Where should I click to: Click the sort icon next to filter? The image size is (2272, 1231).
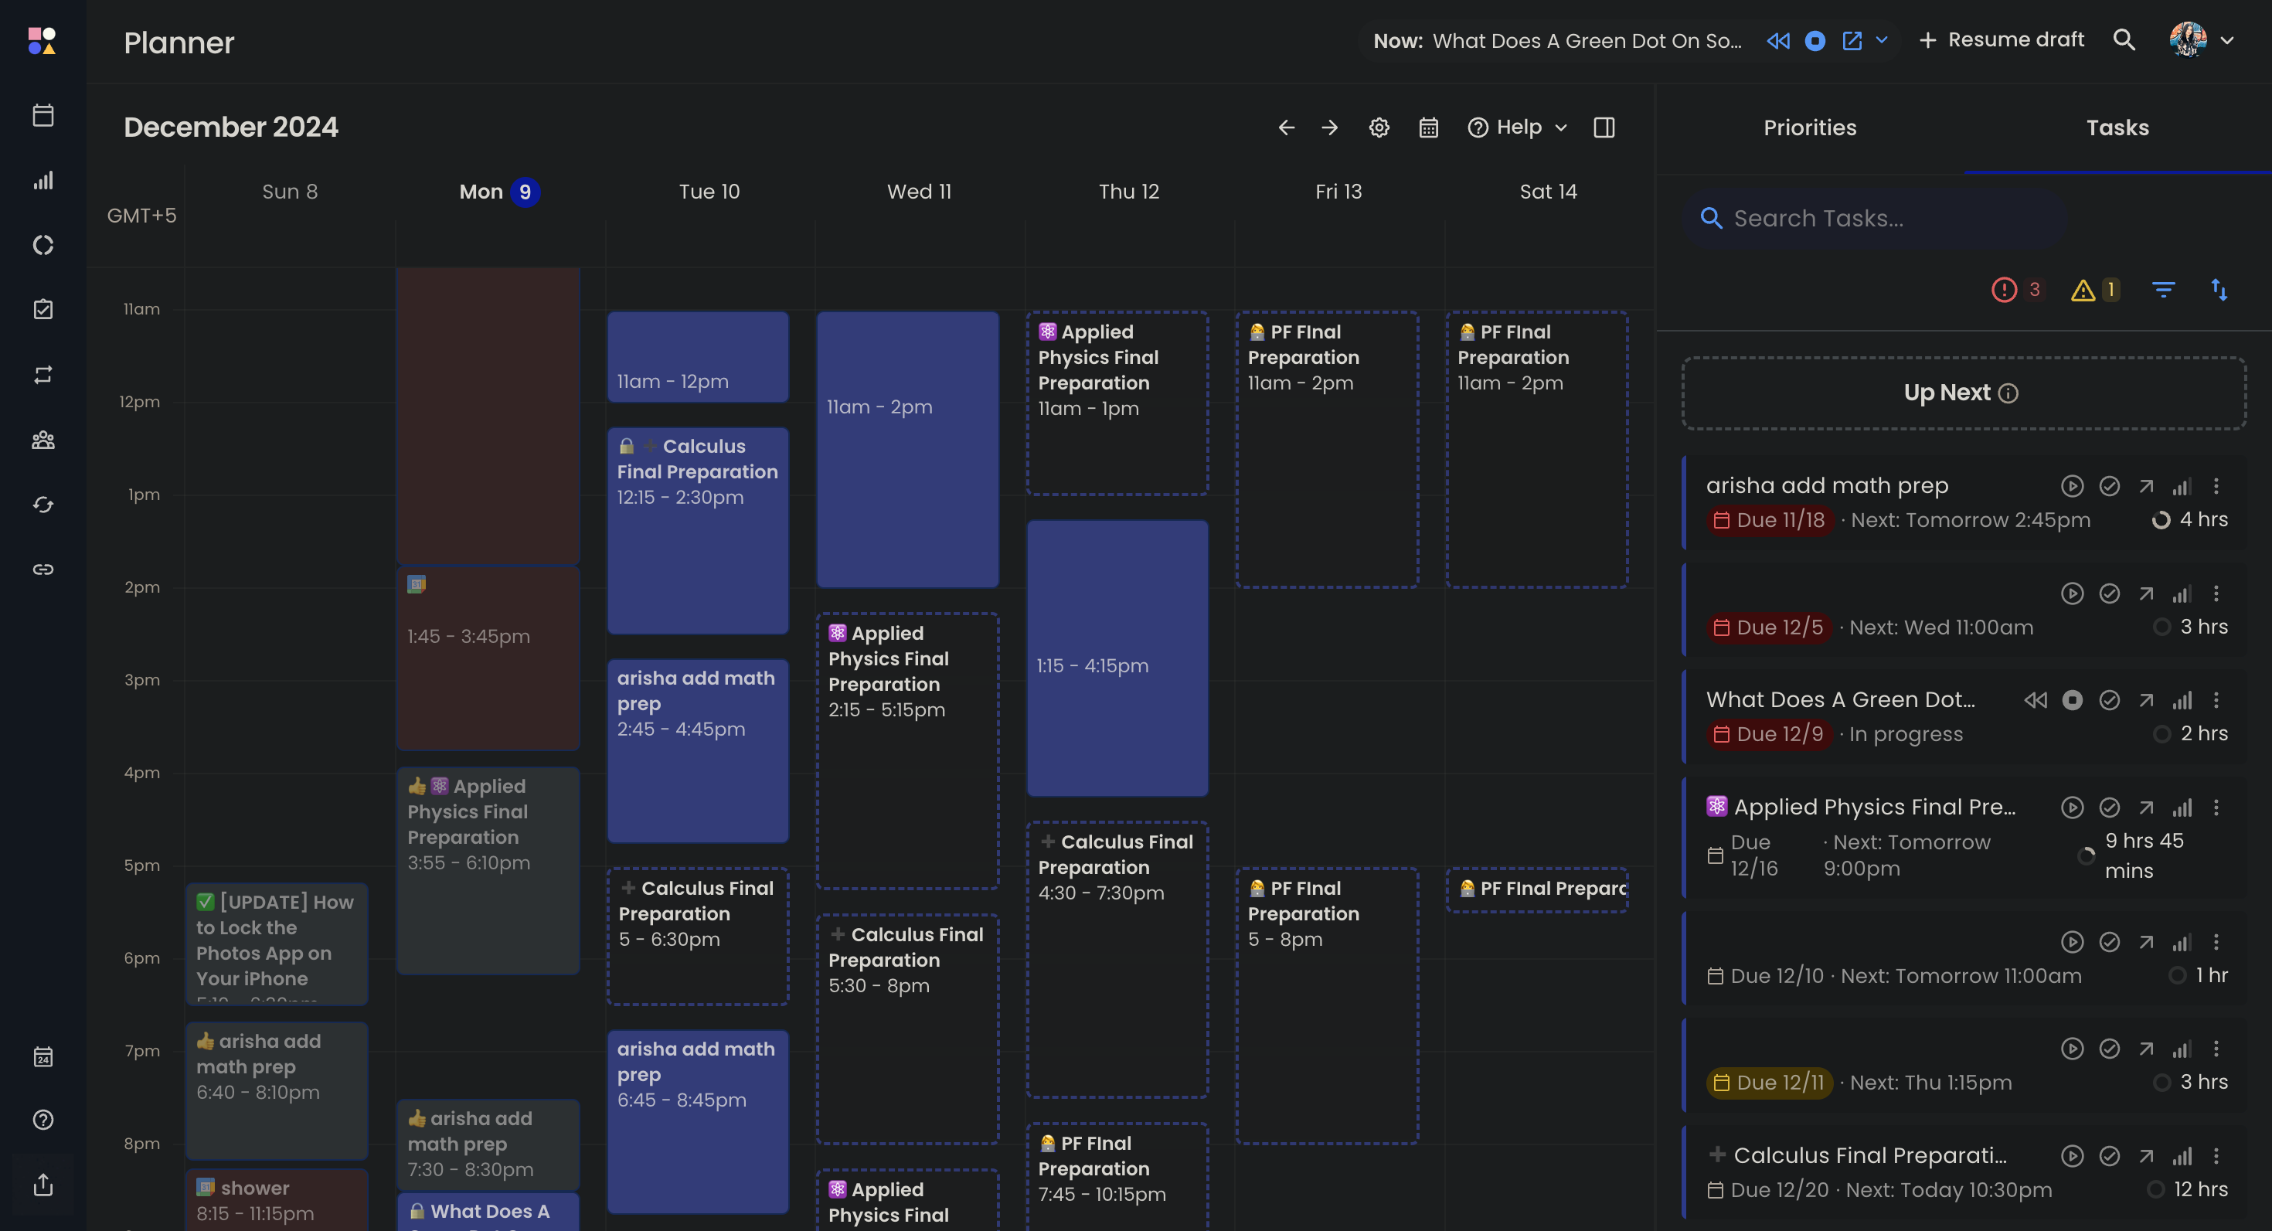click(x=2220, y=290)
